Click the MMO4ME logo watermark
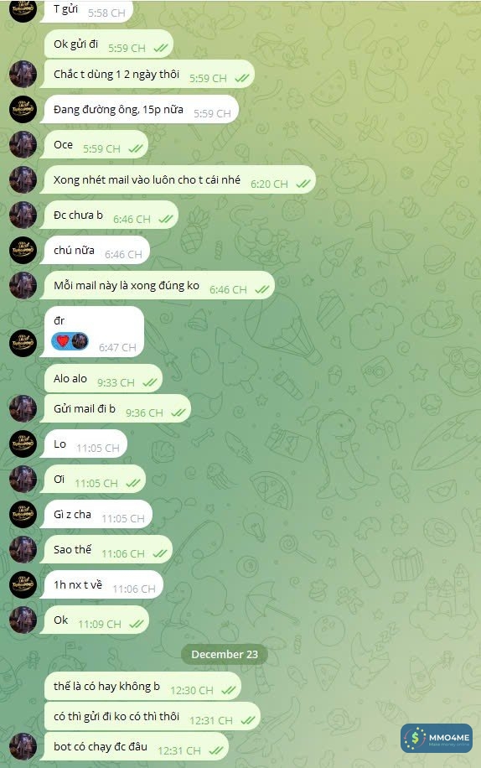The height and width of the screenshot is (768, 481). coord(437,738)
